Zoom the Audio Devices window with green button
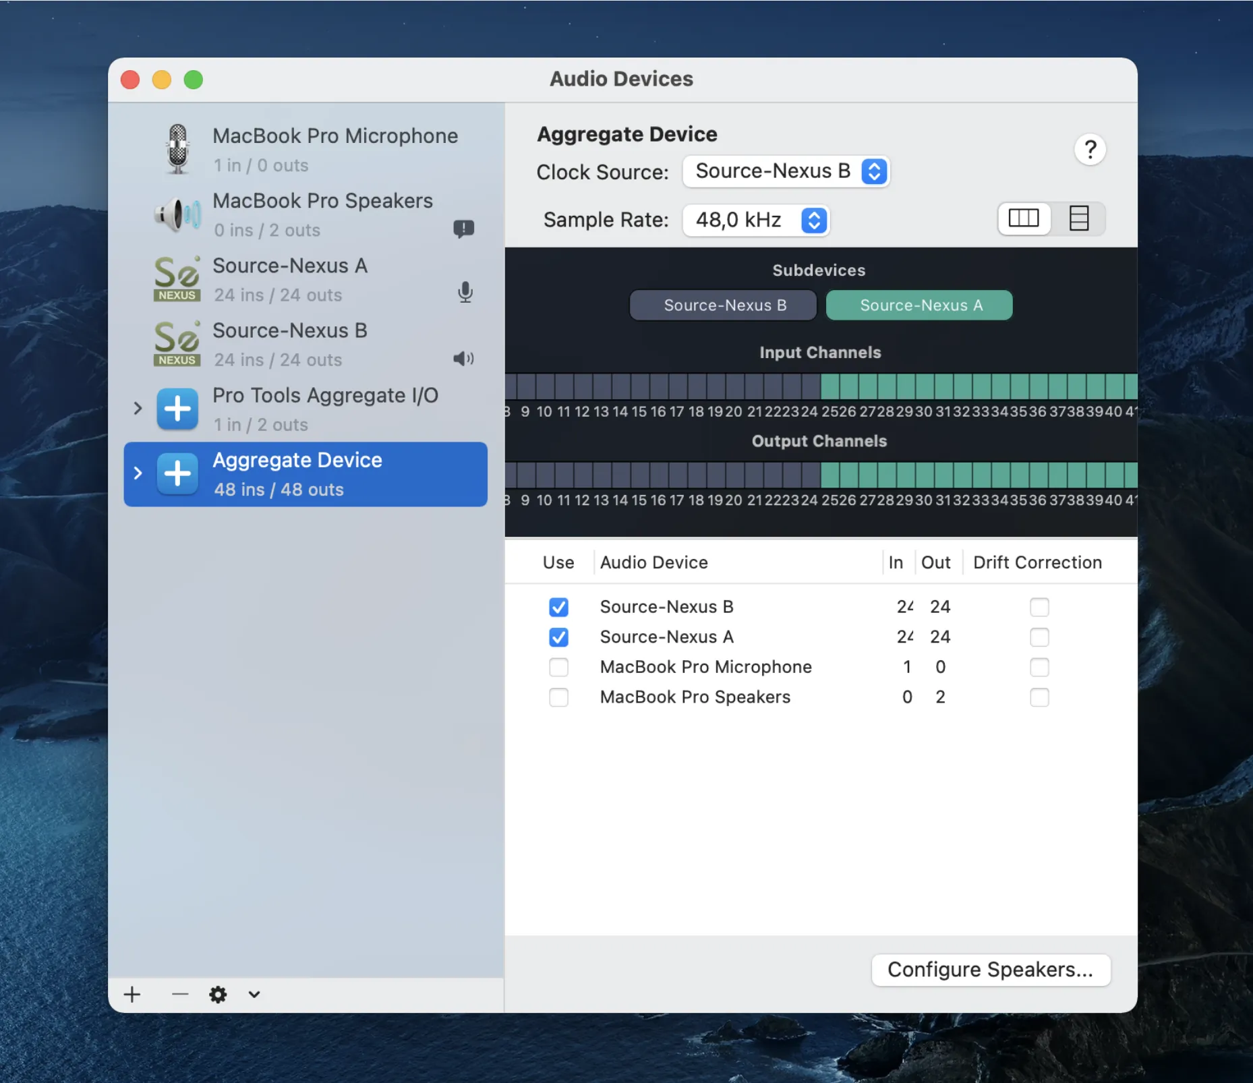This screenshot has height=1083, width=1253. tap(194, 80)
